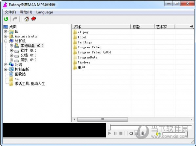
Task: Select 软件 (D:) drive
Action: [x=29, y=50]
